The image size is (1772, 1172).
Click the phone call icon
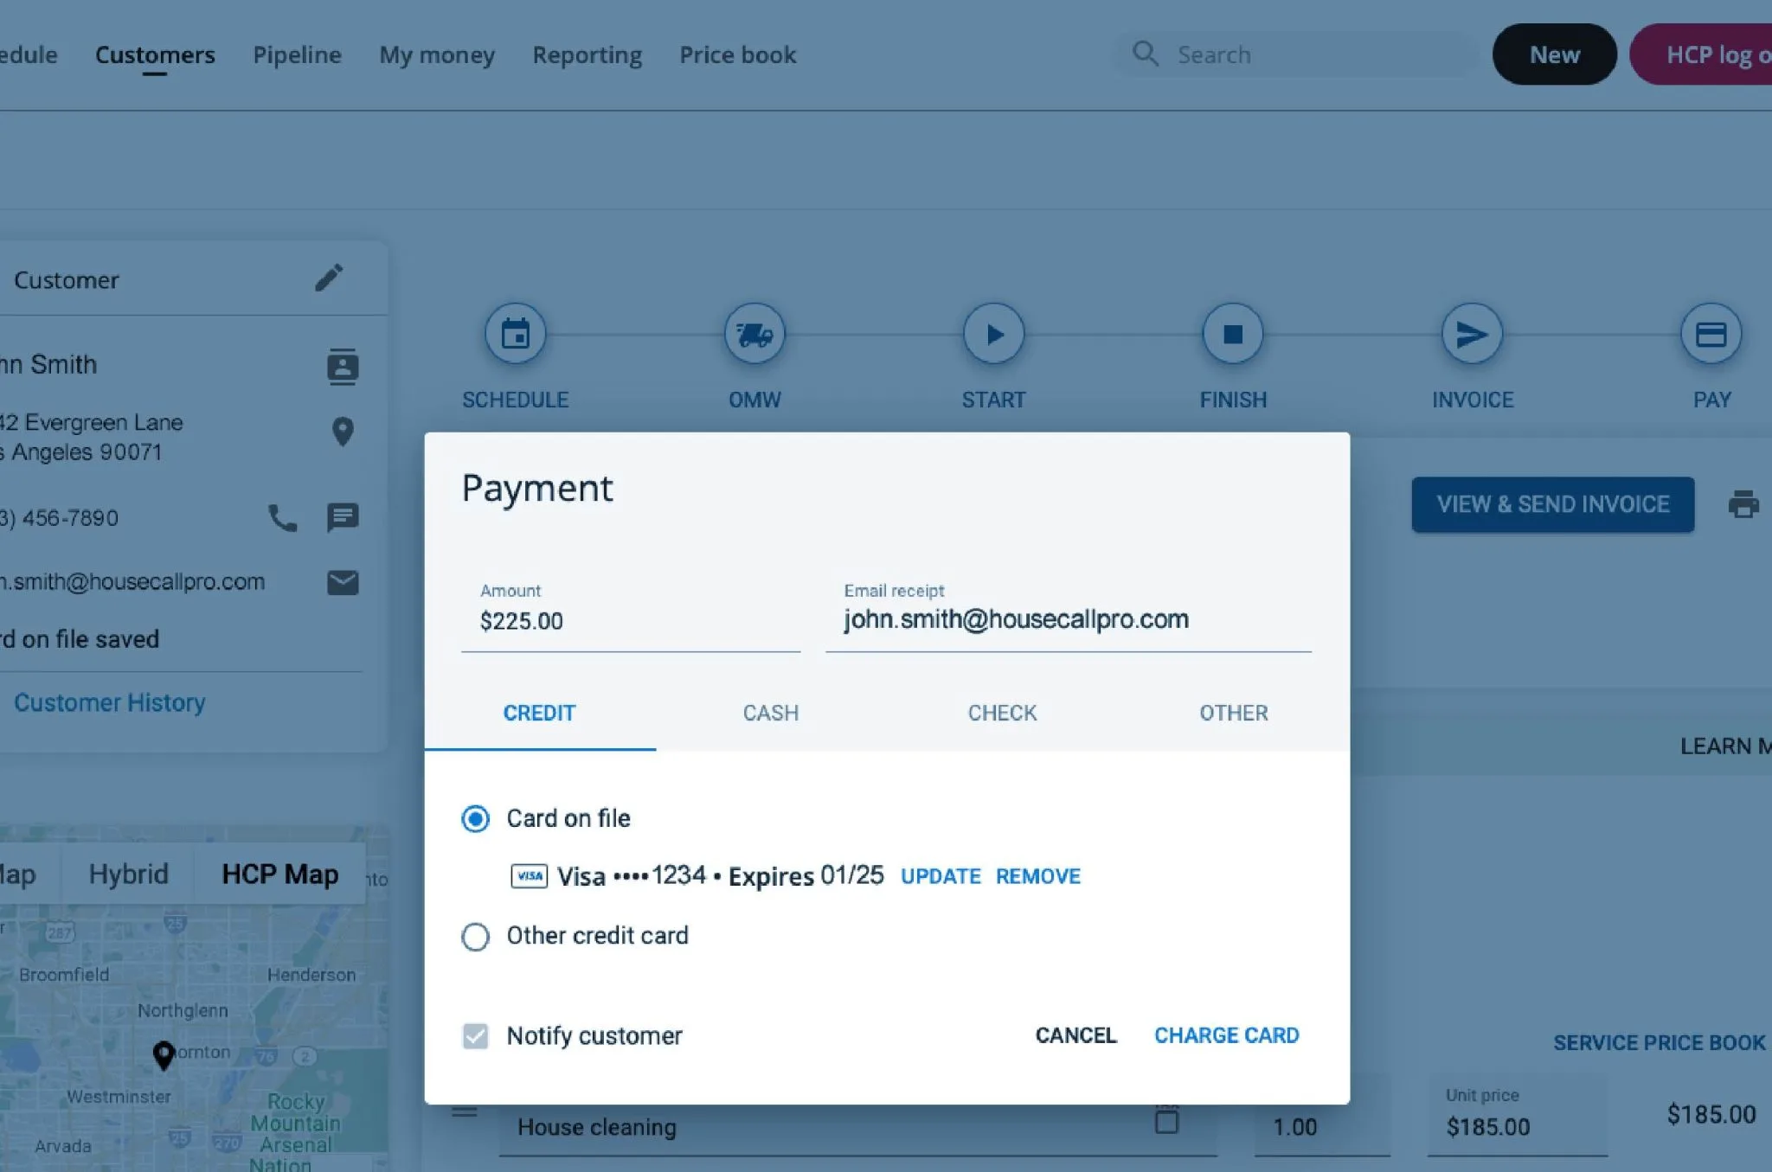click(282, 518)
